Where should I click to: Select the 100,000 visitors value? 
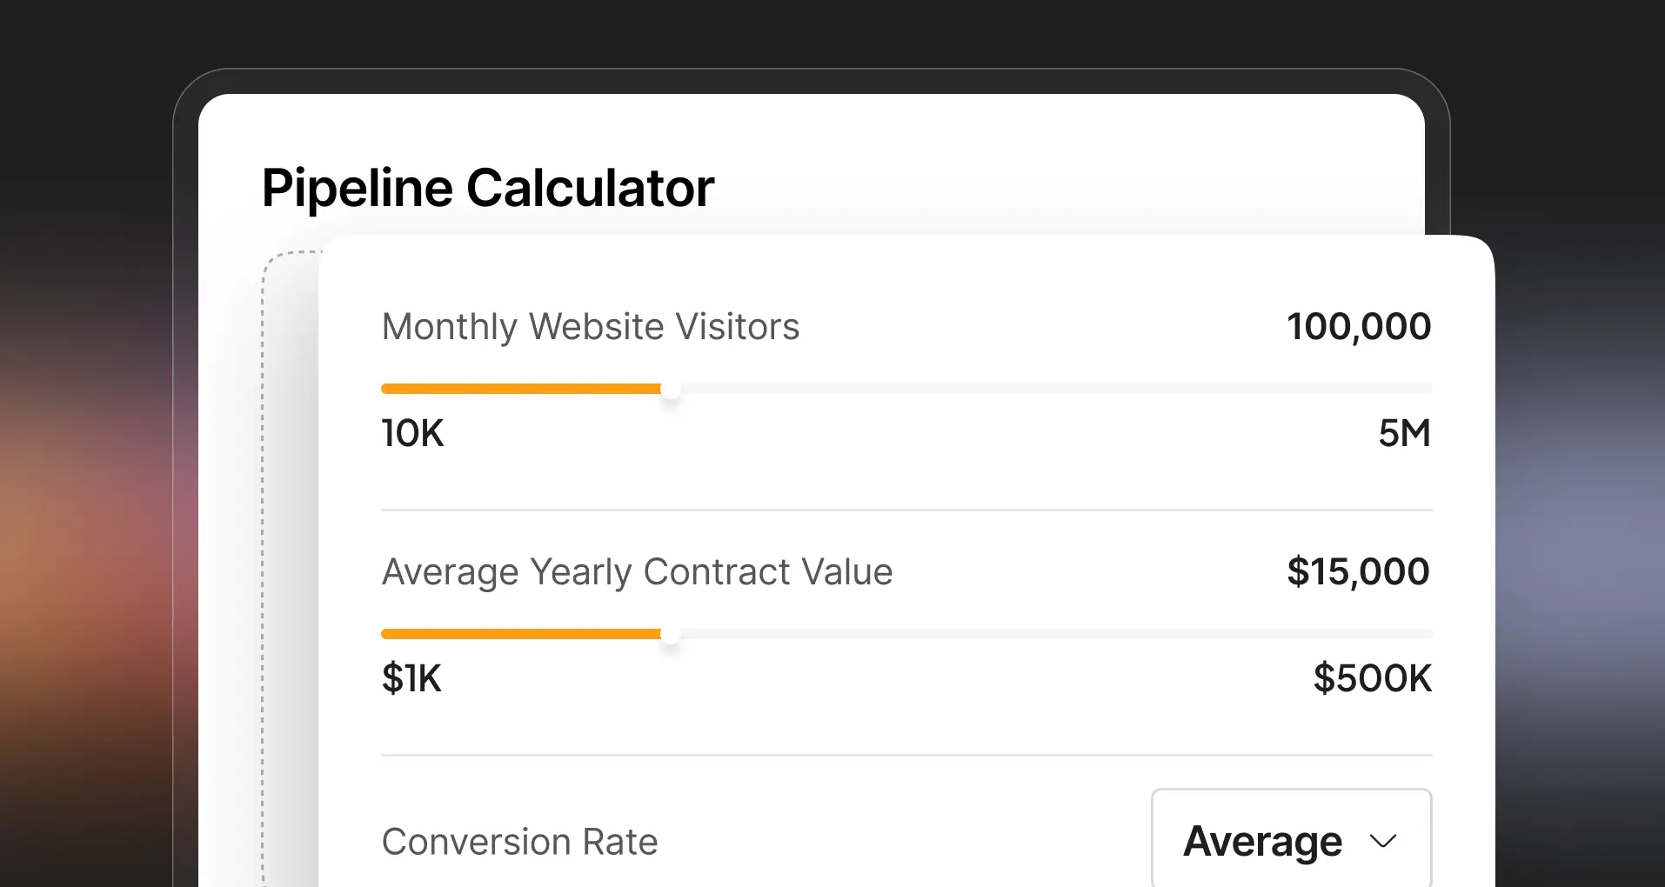click(1358, 327)
